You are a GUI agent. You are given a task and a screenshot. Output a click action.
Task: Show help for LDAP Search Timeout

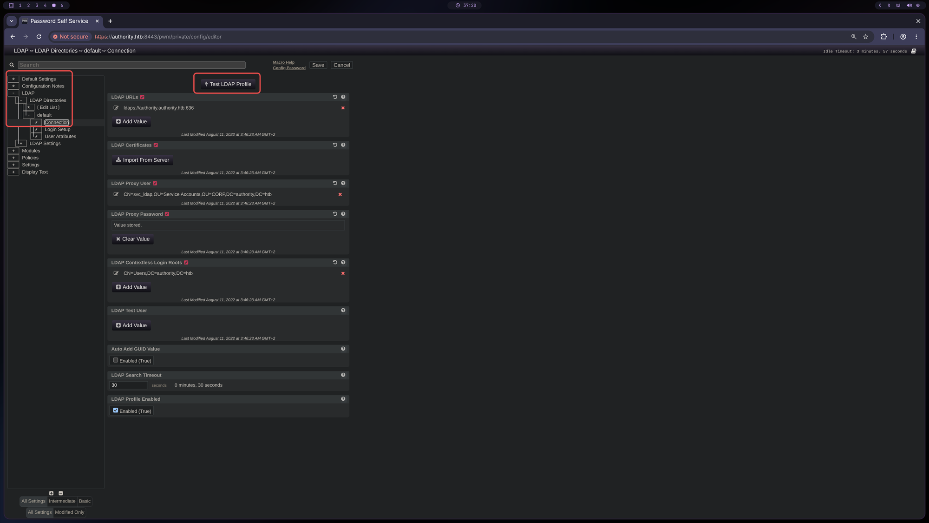(x=343, y=375)
